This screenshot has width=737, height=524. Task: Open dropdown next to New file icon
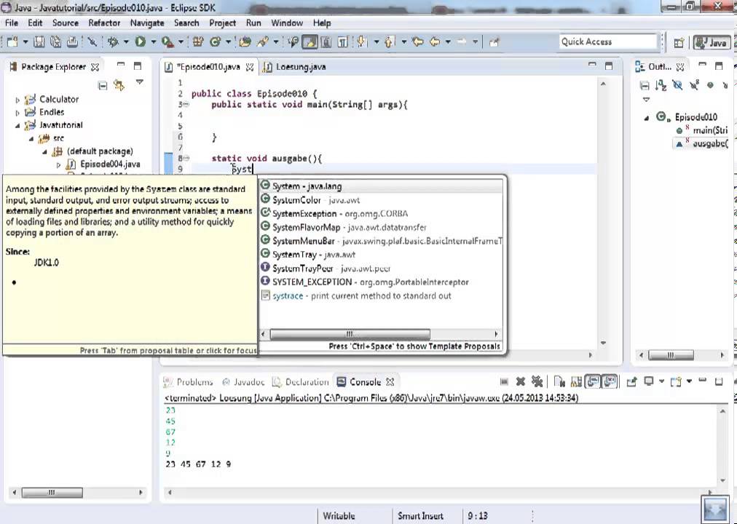[25, 42]
